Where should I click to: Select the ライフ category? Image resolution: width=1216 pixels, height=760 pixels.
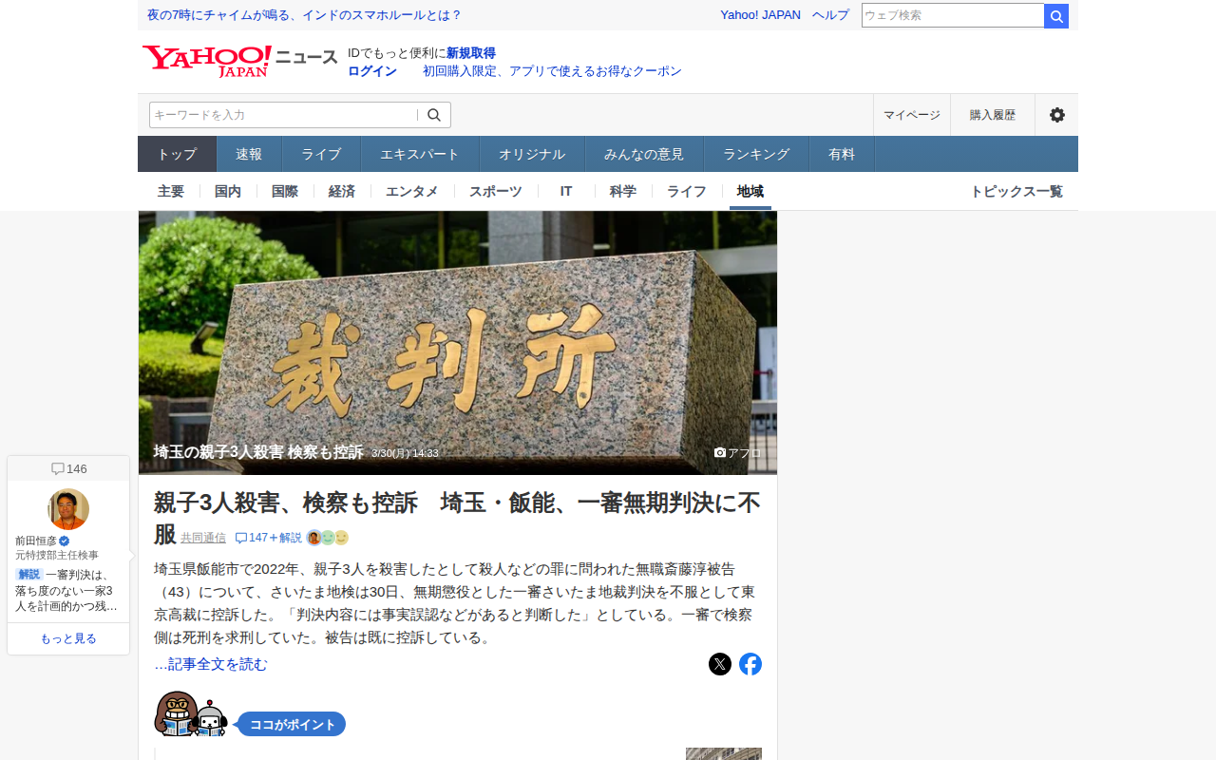point(687,191)
